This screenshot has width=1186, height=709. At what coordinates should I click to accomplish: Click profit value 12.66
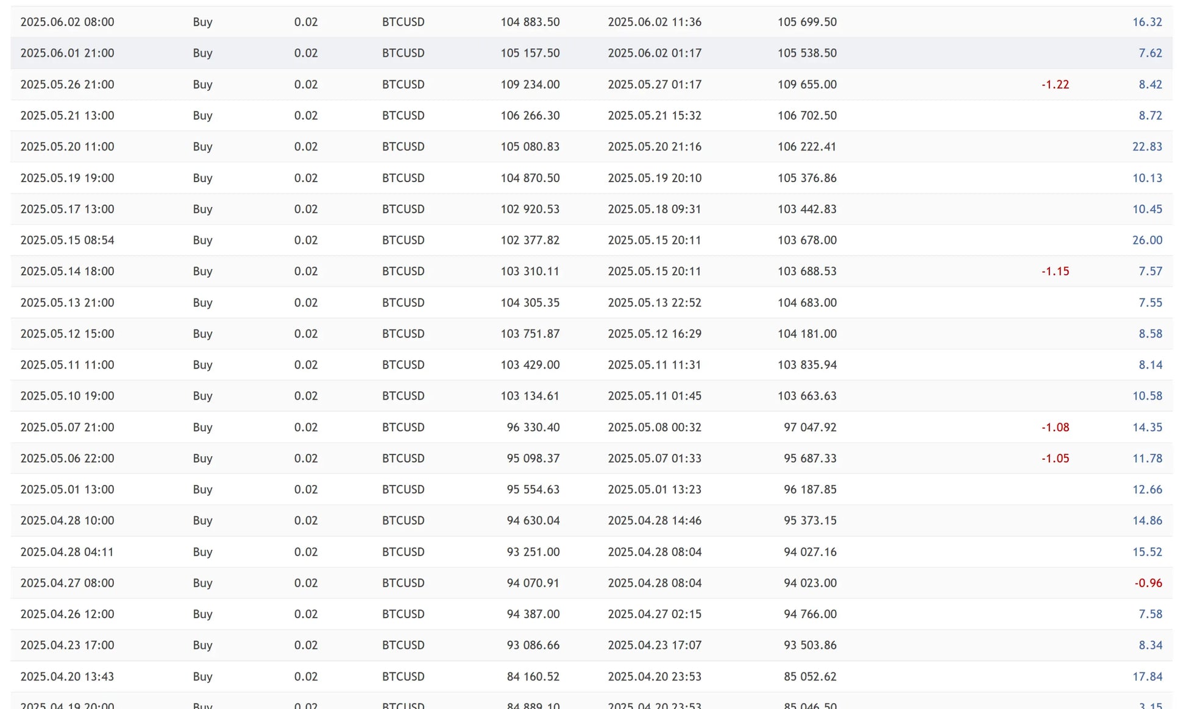click(x=1147, y=490)
